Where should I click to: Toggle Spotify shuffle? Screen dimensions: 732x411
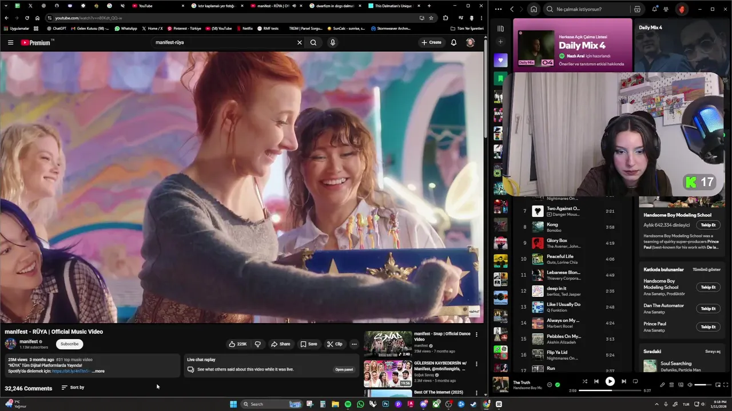point(584,381)
